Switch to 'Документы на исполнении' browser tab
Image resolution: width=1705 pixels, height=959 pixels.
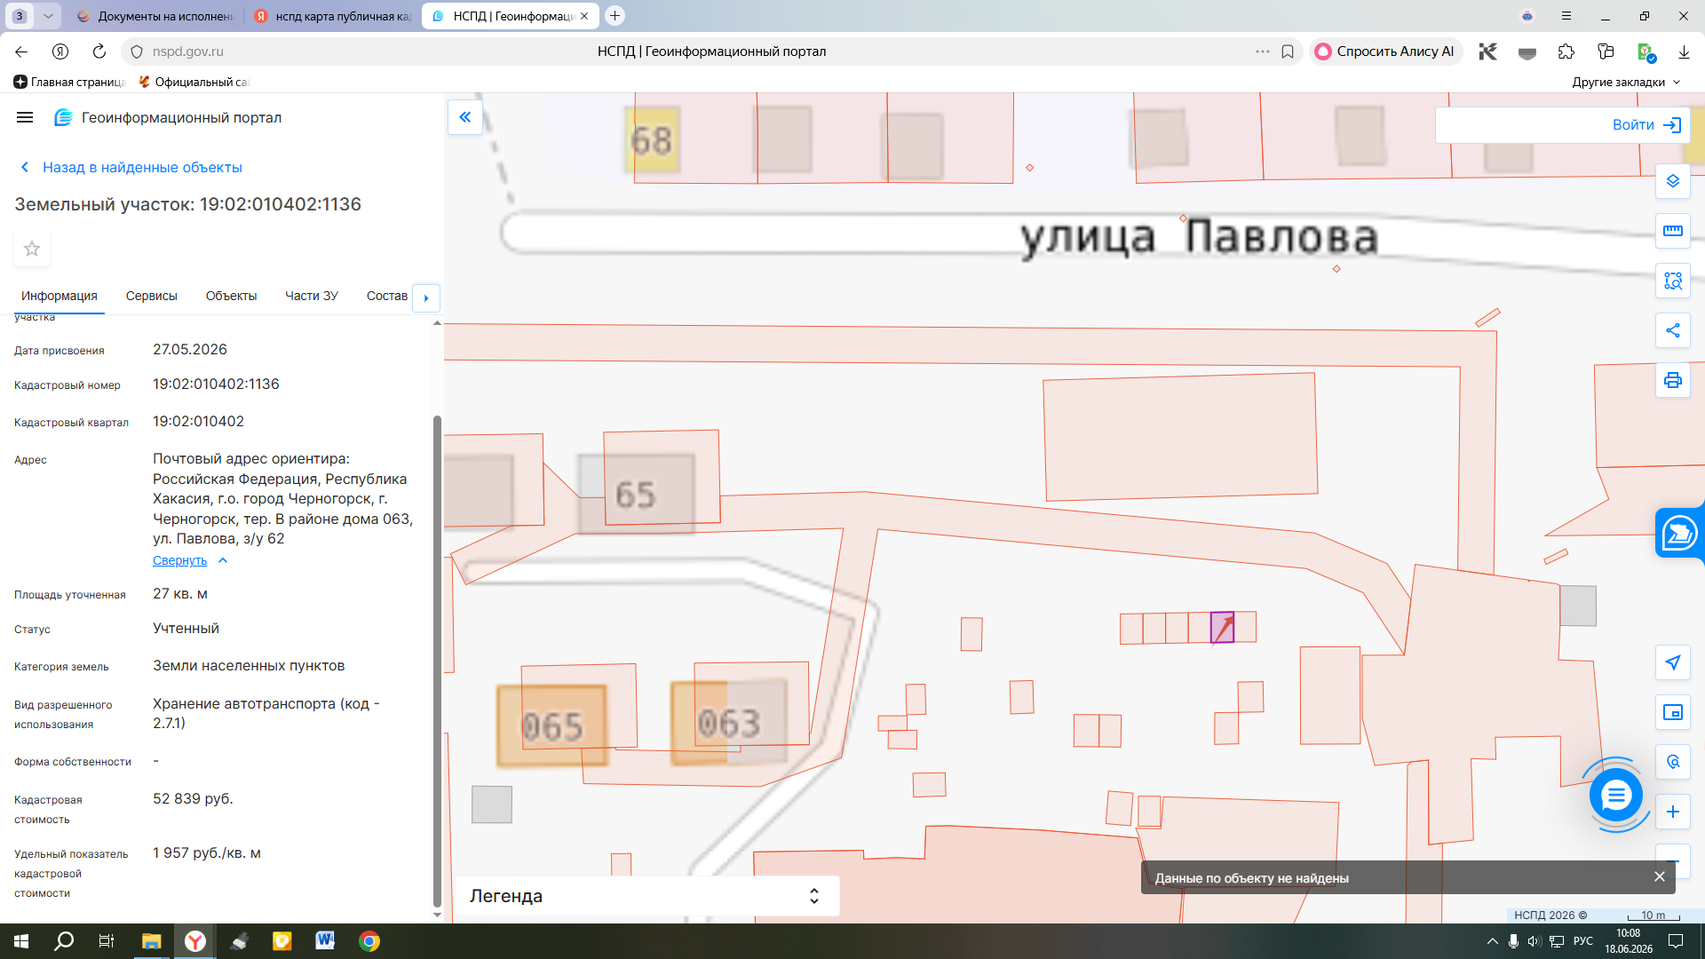[x=155, y=16]
